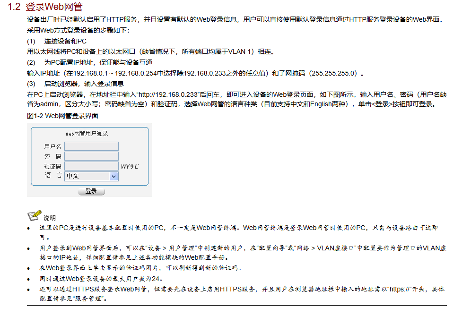This screenshot has width=471, height=316.
Task: Click the 用户名 label in login form
Action: pos(52,146)
